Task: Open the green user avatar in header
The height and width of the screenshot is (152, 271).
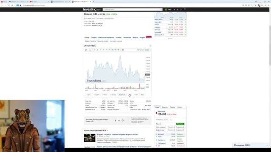Action: 166,9
